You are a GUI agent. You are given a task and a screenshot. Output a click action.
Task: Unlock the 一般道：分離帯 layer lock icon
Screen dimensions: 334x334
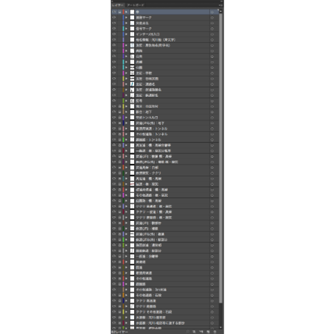coord(120,256)
